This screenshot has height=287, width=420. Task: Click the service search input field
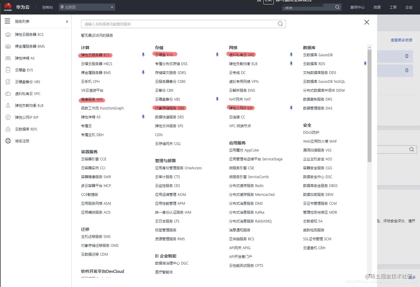click(178, 24)
